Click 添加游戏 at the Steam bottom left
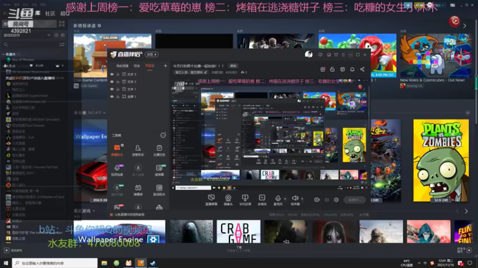 [x=13, y=250]
